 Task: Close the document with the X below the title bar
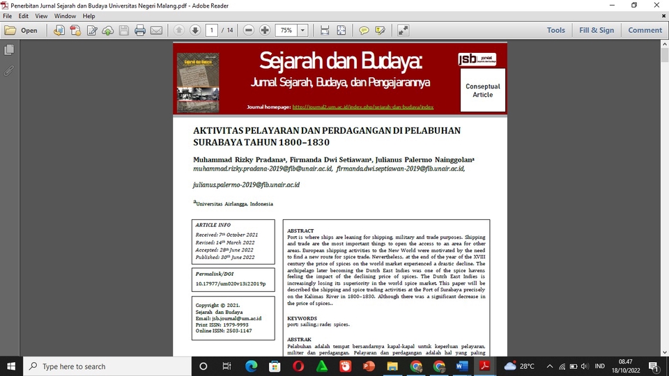click(663, 16)
